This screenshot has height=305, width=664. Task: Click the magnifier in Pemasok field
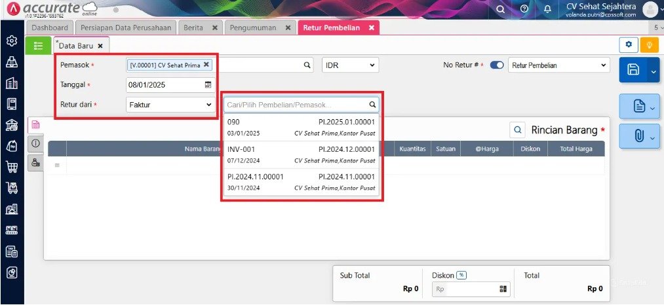[307, 65]
